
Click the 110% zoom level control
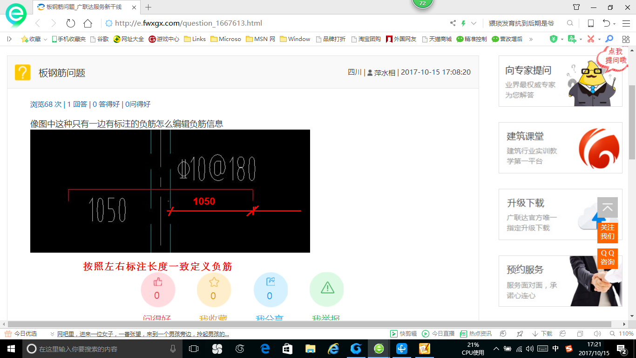pyautogui.click(x=622, y=334)
